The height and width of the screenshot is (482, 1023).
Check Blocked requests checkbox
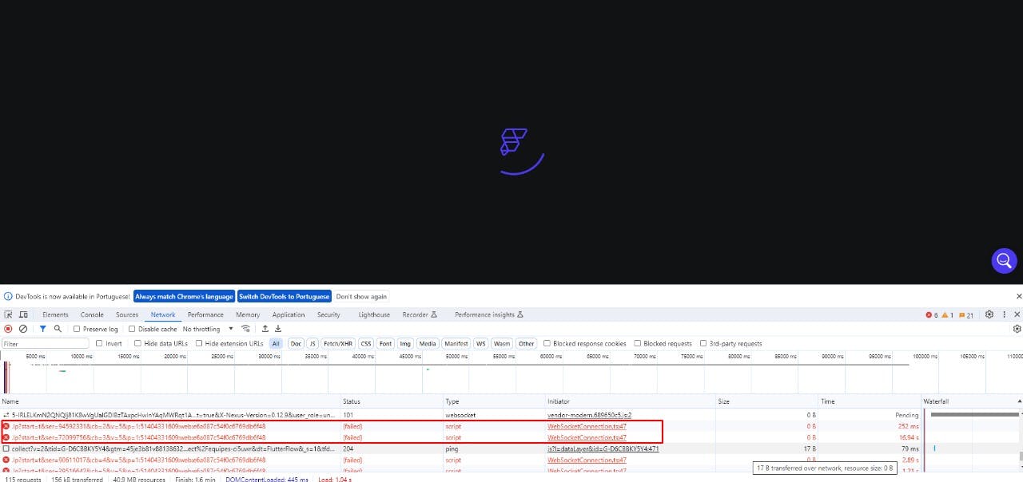pyautogui.click(x=637, y=344)
